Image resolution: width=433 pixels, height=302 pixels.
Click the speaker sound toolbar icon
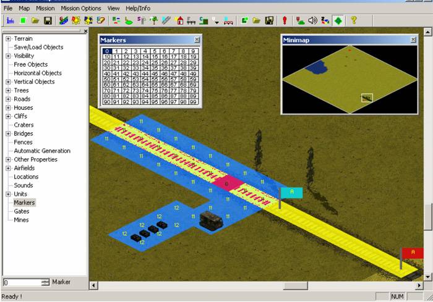tap(312, 20)
